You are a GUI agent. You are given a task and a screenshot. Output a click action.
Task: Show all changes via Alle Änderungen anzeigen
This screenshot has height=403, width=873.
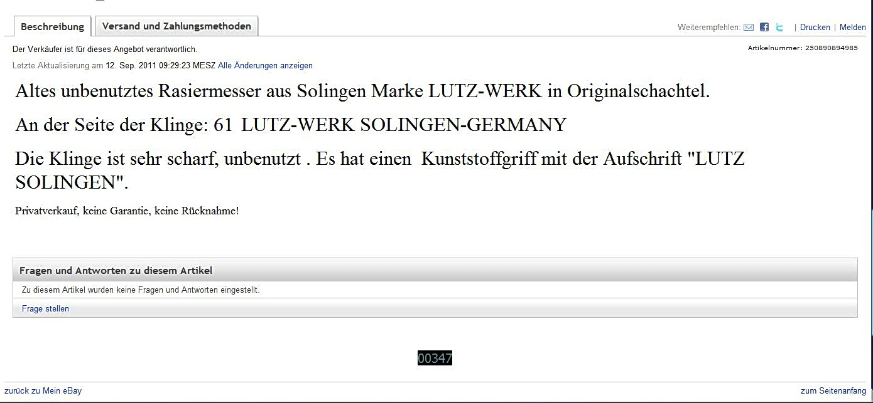(x=265, y=66)
